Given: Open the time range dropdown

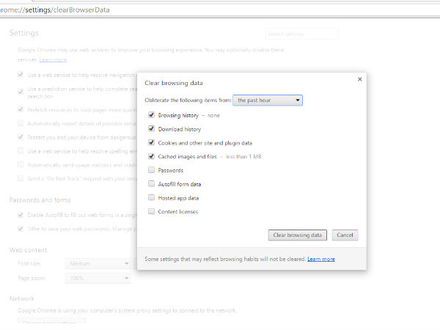Looking at the screenshot, I should point(268,100).
